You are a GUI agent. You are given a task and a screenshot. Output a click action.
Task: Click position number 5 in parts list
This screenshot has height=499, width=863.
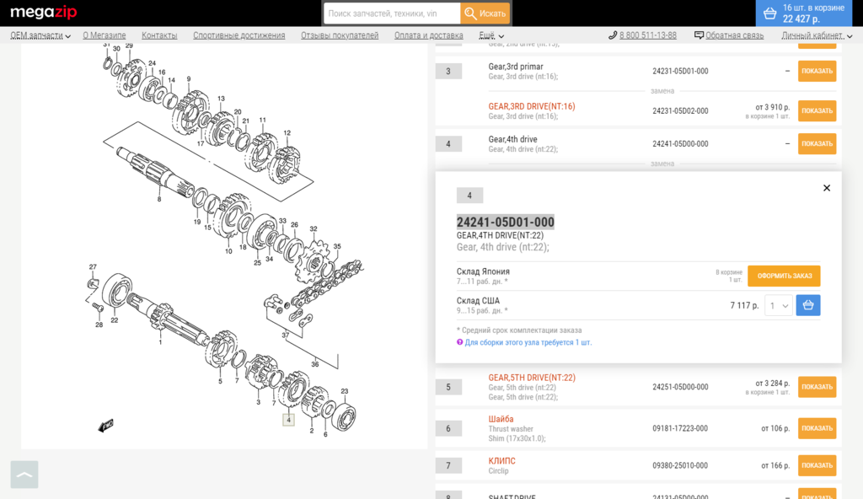tap(448, 387)
